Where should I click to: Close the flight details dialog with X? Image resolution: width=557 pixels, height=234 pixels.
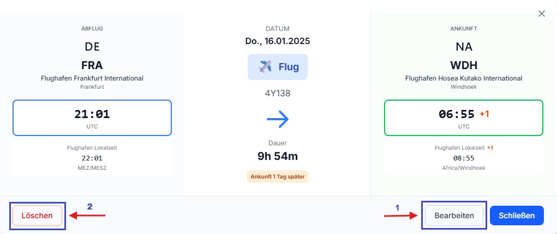[x=541, y=14]
